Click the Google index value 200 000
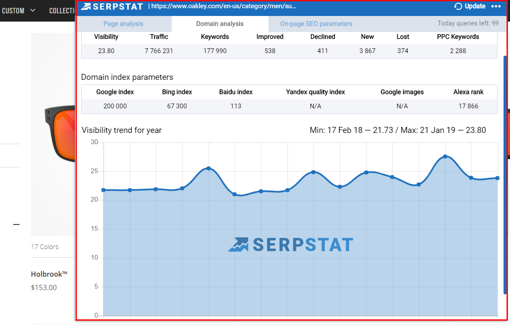This screenshot has height=325, width=510. point(115,106)
